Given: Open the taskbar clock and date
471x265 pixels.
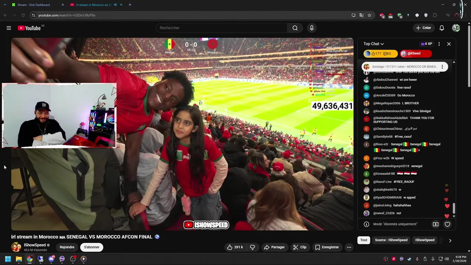Looking at the screenshot, I should [x=460, y=259].
